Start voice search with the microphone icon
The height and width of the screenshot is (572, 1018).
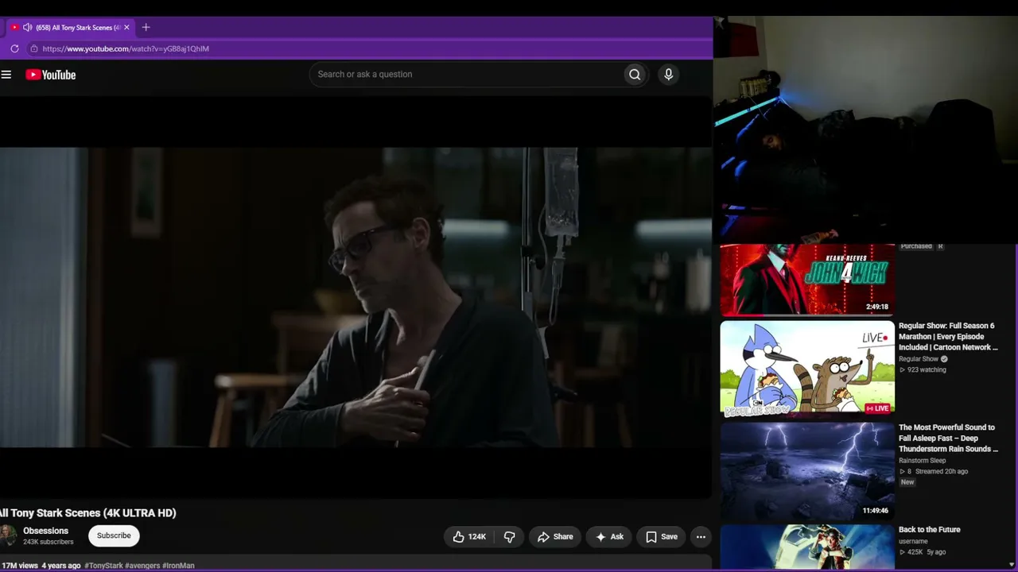pos(669,75)
